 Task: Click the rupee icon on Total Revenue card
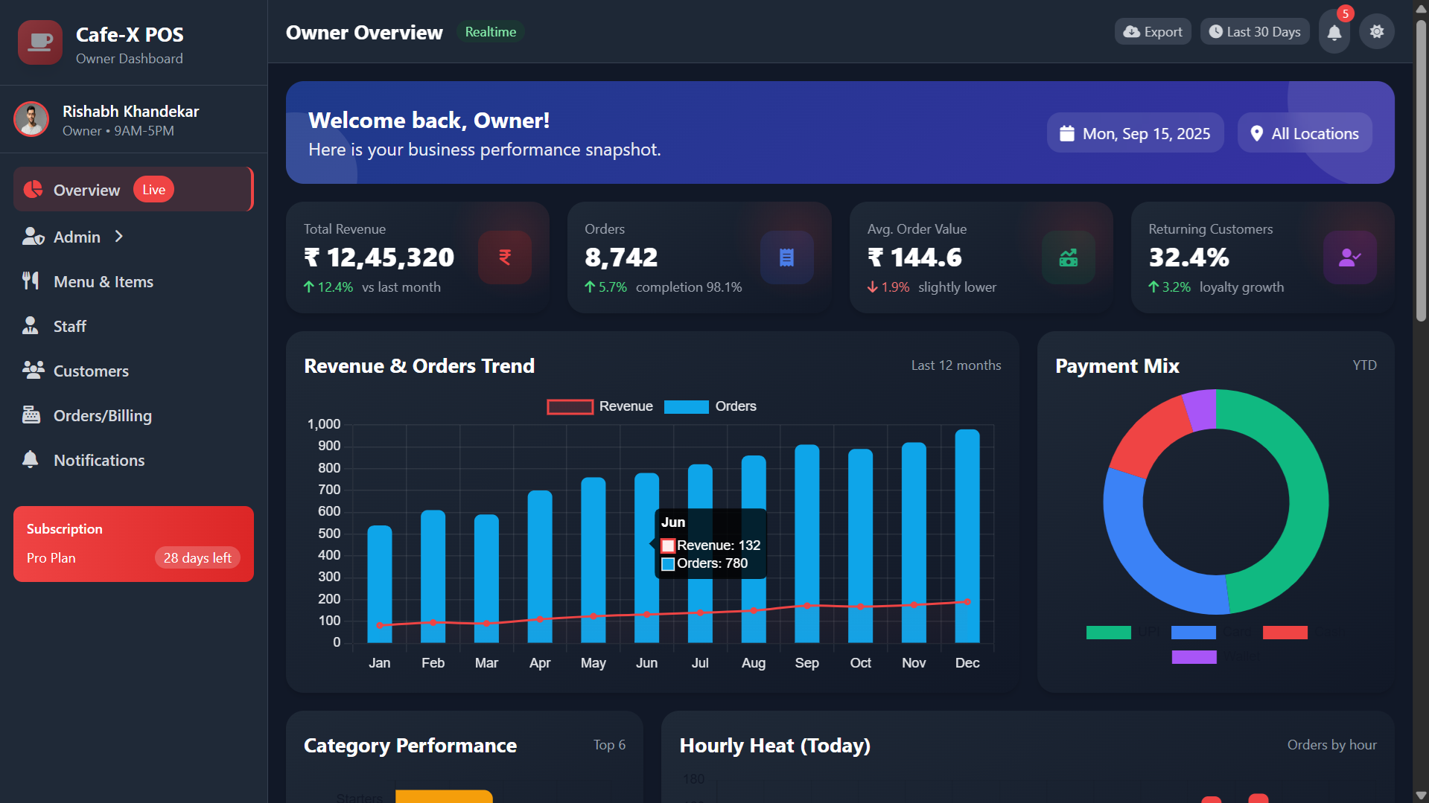pyautogui.click(x=504, y=257)
